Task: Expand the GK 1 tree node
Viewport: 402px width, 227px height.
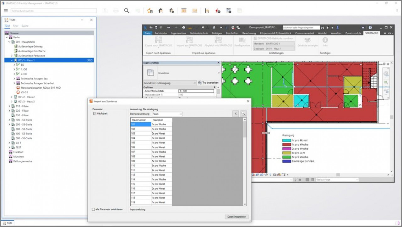Action: click(9, 143)
